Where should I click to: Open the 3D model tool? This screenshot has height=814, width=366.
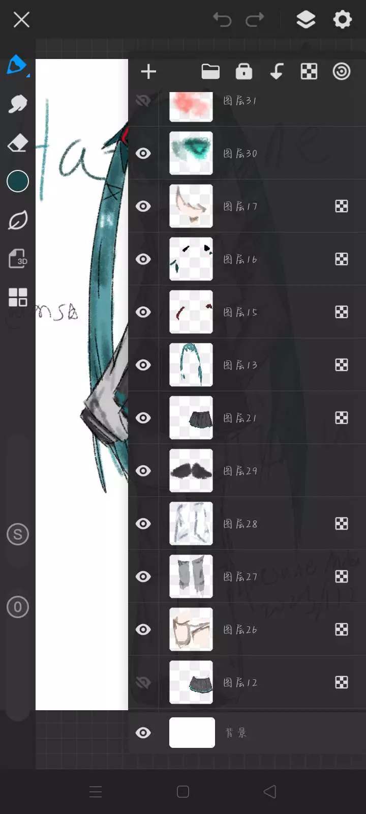(18, 258)
